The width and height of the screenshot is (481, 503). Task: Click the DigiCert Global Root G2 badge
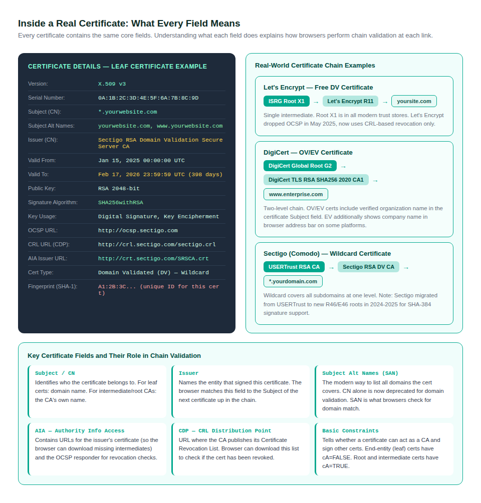[x=300, y=166]
